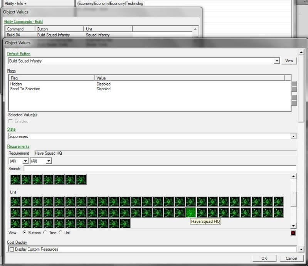Pick the seventh, last icon in the row above Unit

81,180
